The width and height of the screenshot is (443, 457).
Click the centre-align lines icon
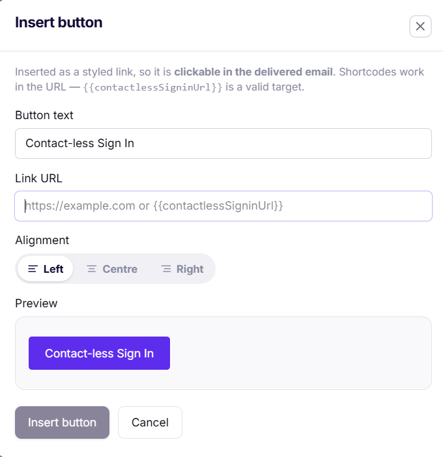coord(92,269)
